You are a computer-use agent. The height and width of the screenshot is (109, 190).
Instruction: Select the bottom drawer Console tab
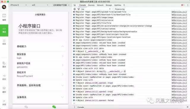pos(80,107)
